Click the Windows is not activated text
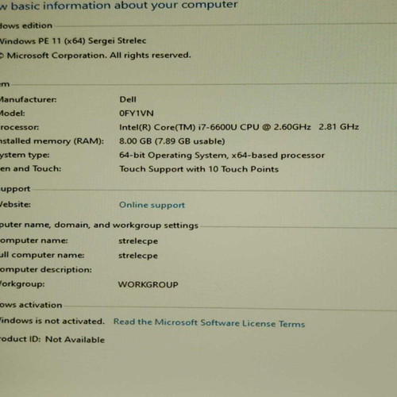Viewport: 397px width, 397px height. 52,321
